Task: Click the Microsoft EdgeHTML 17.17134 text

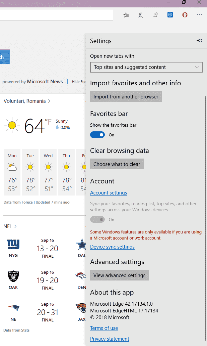Action: click(124, 311)
